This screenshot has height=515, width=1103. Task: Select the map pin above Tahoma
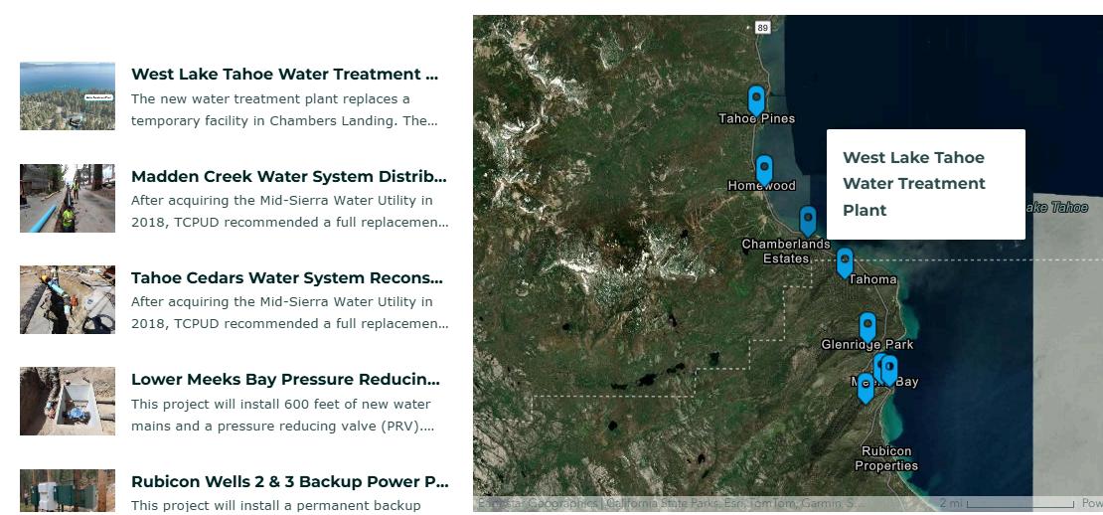click(845, 262)
